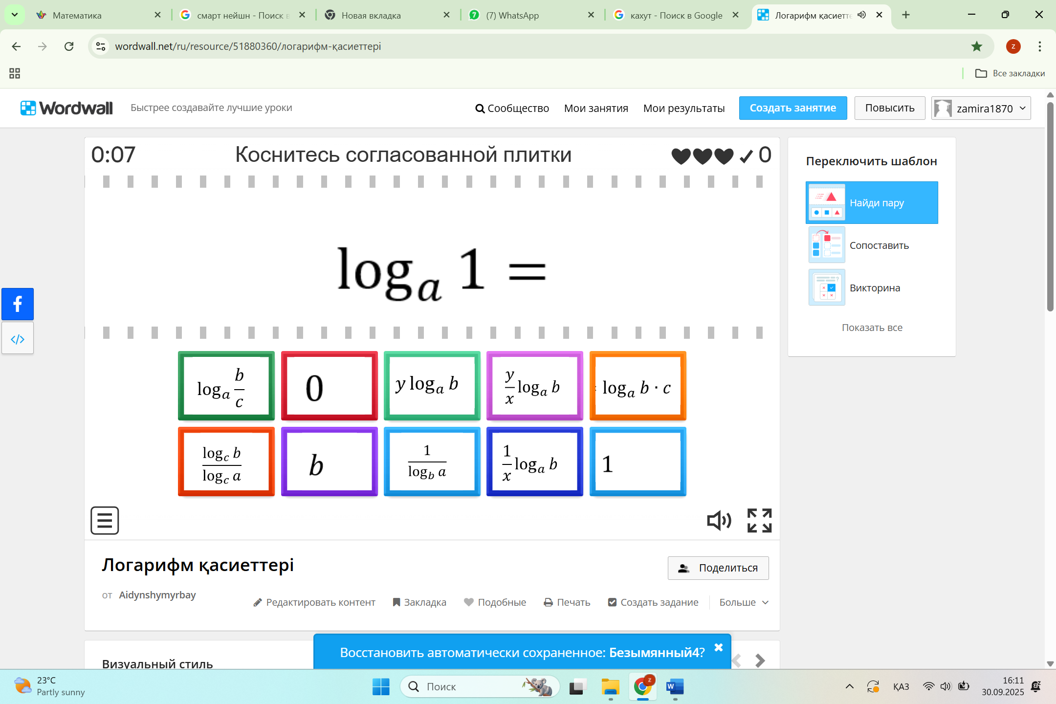
Task: Expand the Больше dropdown
Action: 744,602
